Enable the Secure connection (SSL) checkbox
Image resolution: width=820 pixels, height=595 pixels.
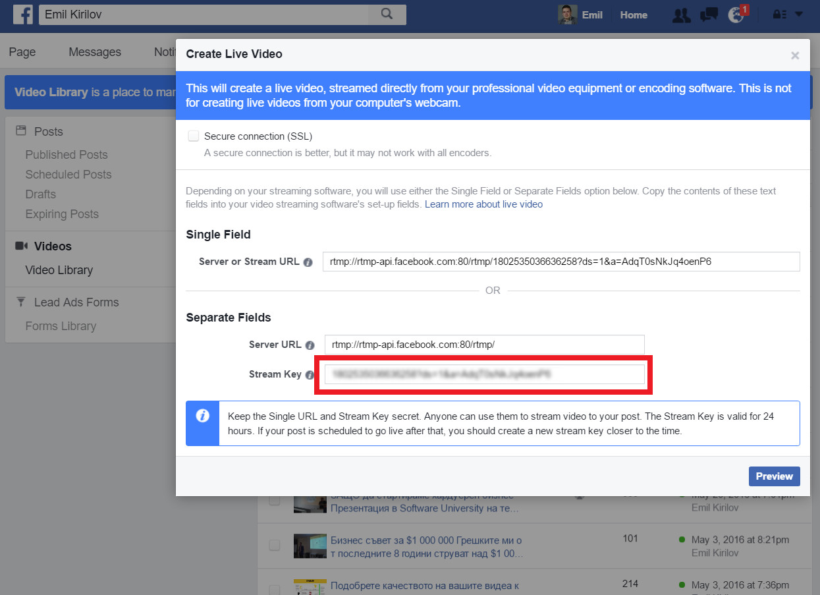pyautogui.click(x=194, y=136)
